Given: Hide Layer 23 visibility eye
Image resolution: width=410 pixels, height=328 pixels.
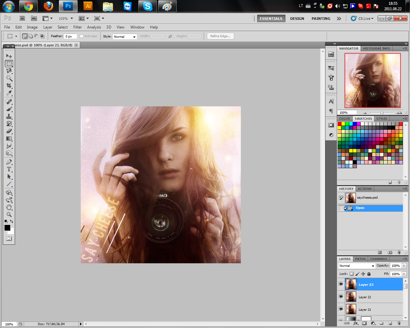Looking at the screenshot, I should click(x=341, y=284).
